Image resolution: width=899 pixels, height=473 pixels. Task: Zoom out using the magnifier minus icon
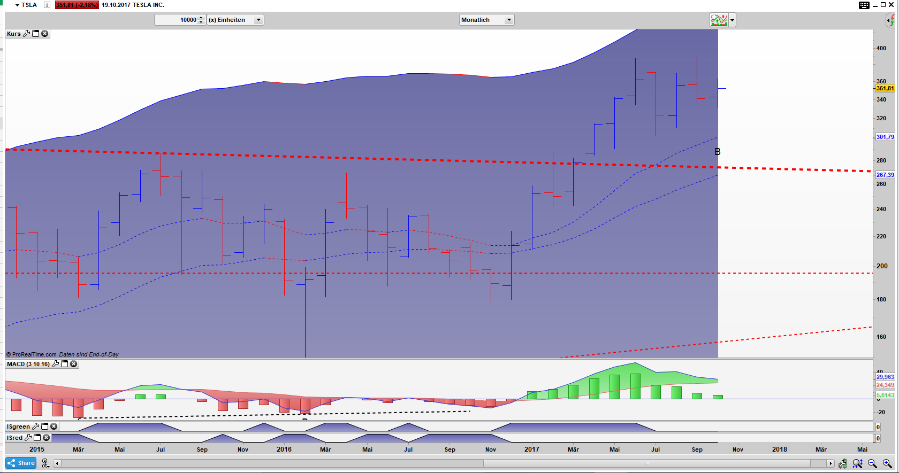tap(872, 463)
